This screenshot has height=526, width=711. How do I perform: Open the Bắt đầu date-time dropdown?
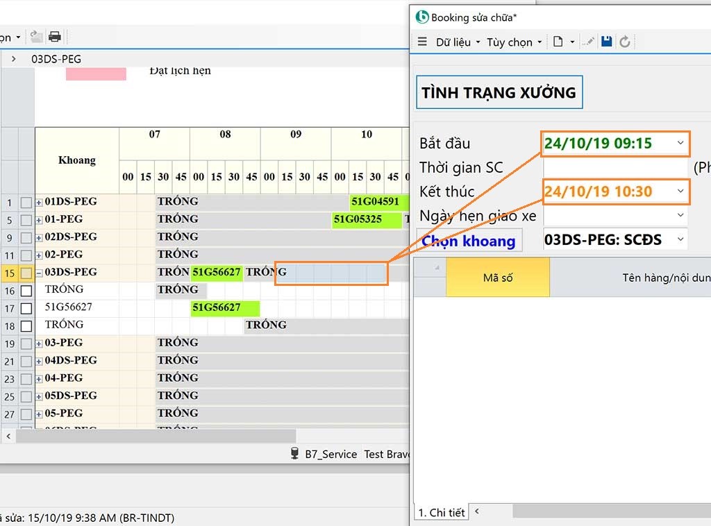tap(680, 144)
